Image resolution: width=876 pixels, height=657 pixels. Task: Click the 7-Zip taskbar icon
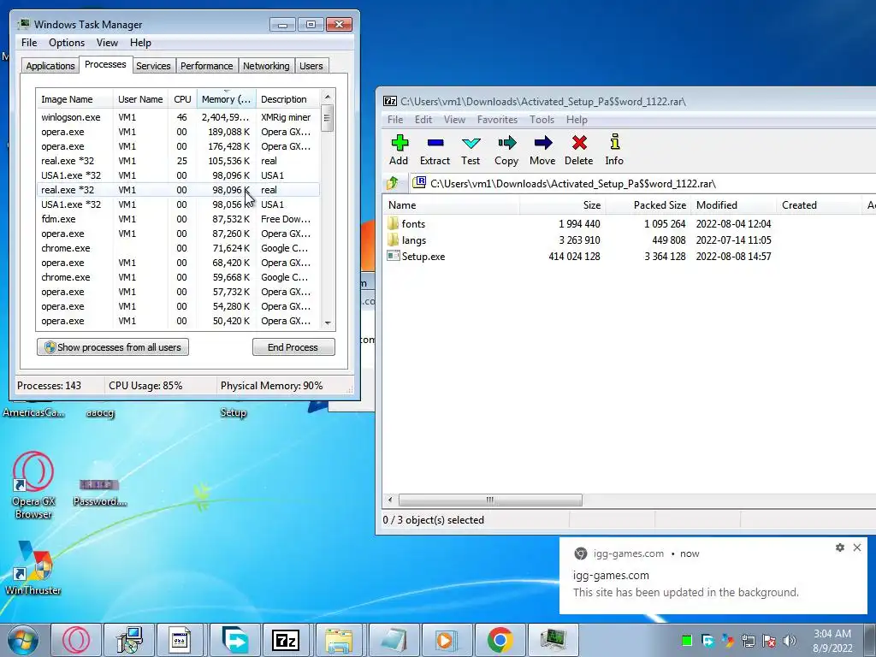pos(286,640)
